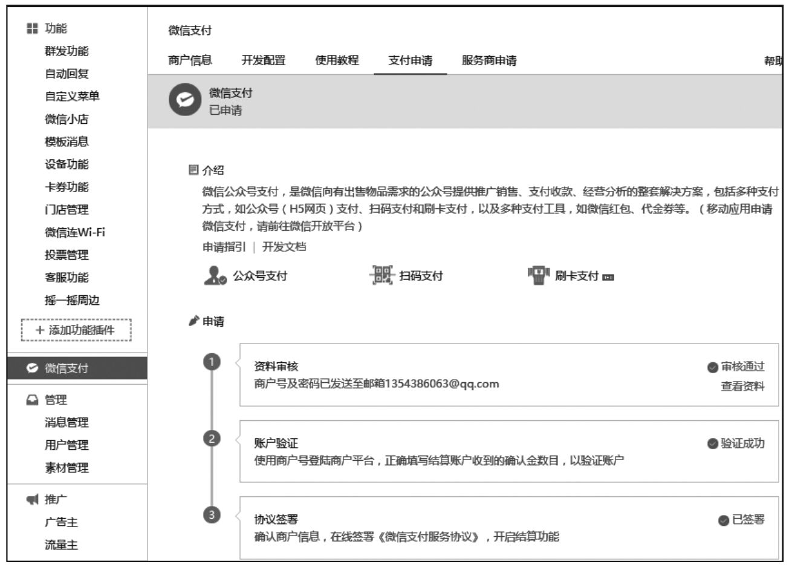Viewport: 792px width, 567px height.
Task: Click the 资料审核 step title
Action: pos(276,367)
